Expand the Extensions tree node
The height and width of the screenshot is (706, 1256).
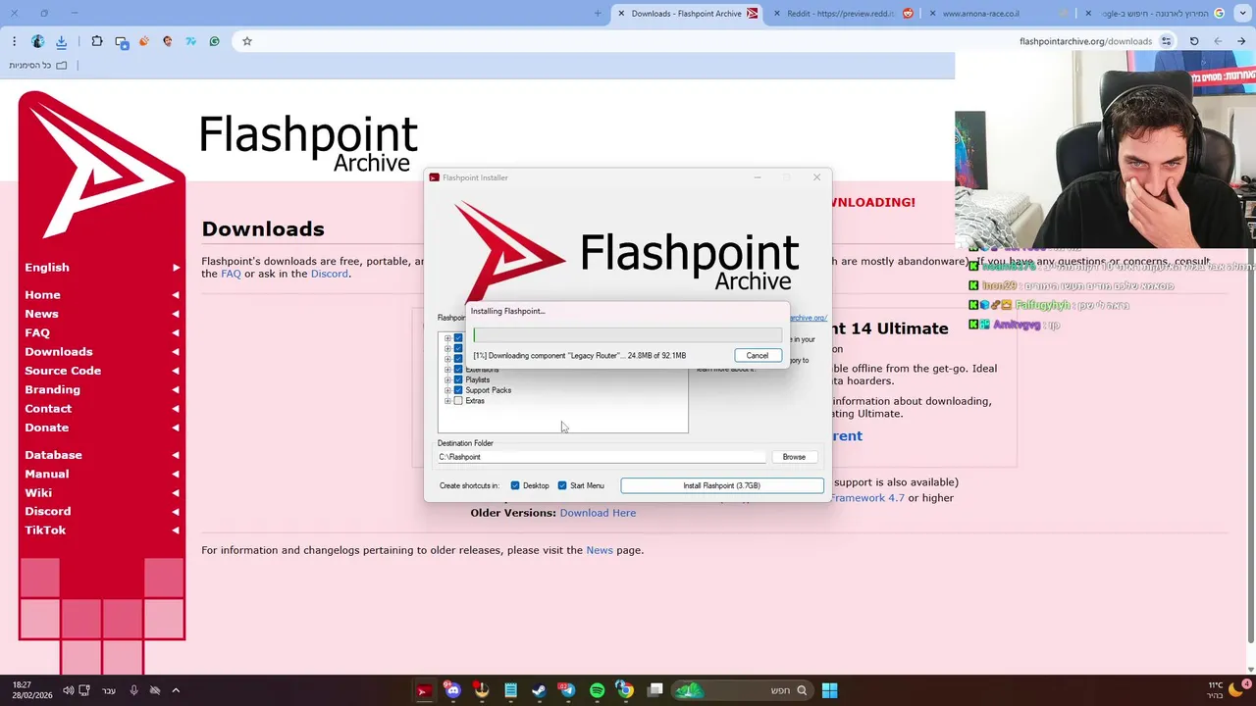(447, 369)
